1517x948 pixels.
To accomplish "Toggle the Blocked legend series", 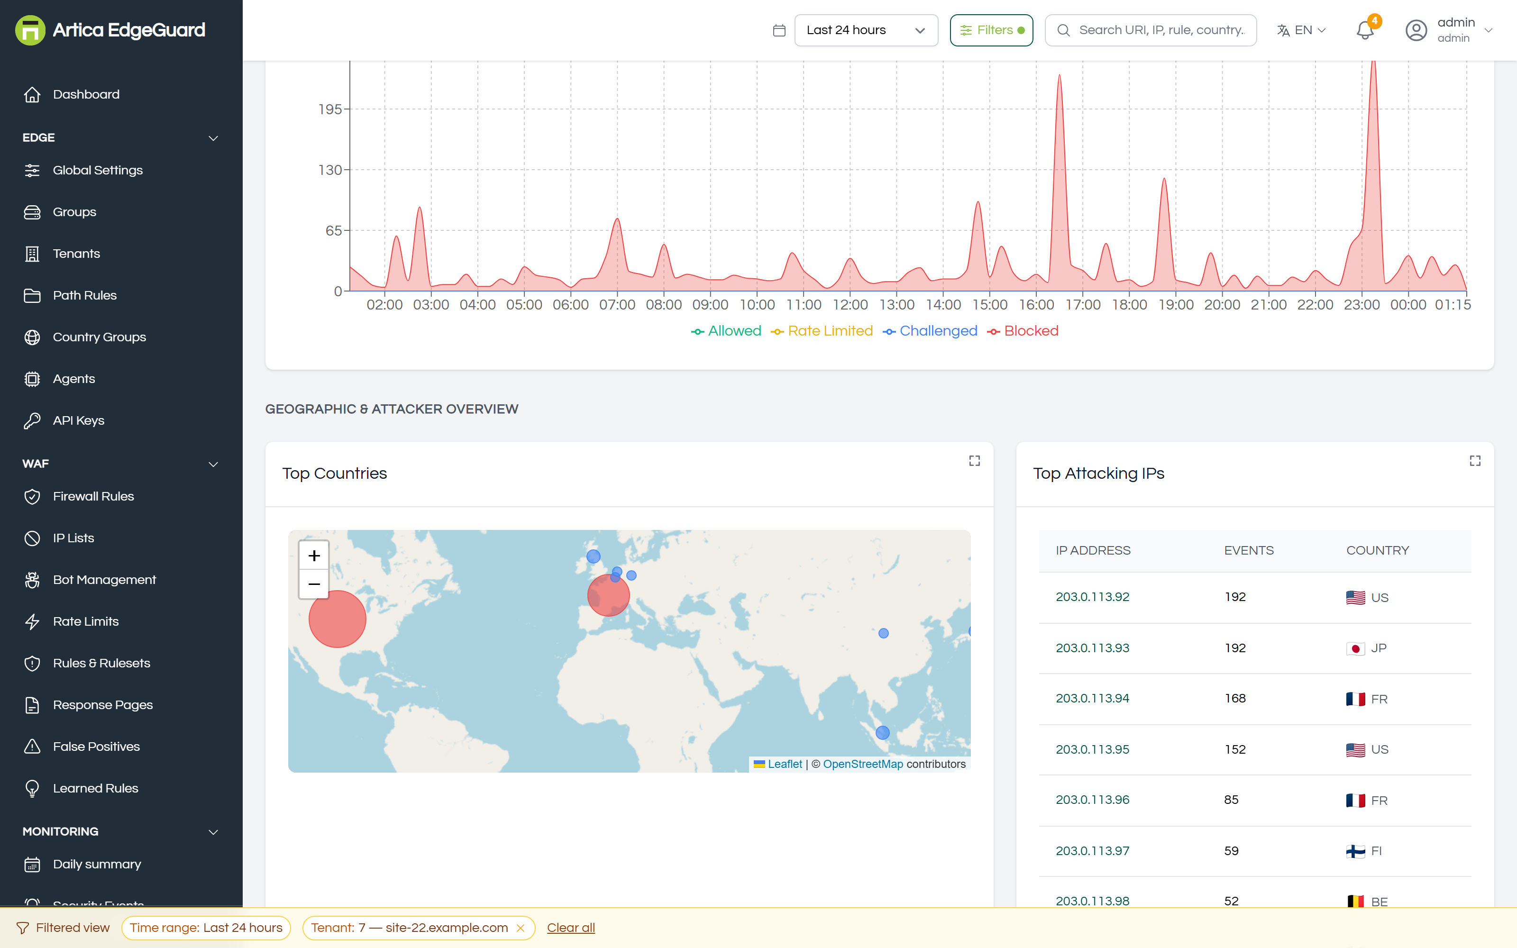I will [1023, 331].
